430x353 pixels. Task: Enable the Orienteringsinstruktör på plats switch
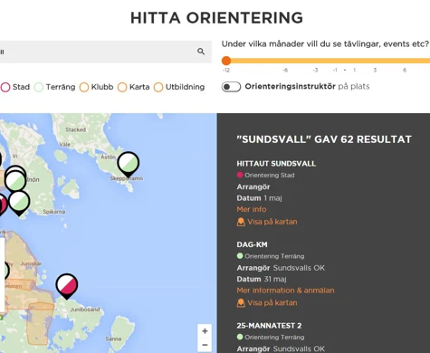231,87
